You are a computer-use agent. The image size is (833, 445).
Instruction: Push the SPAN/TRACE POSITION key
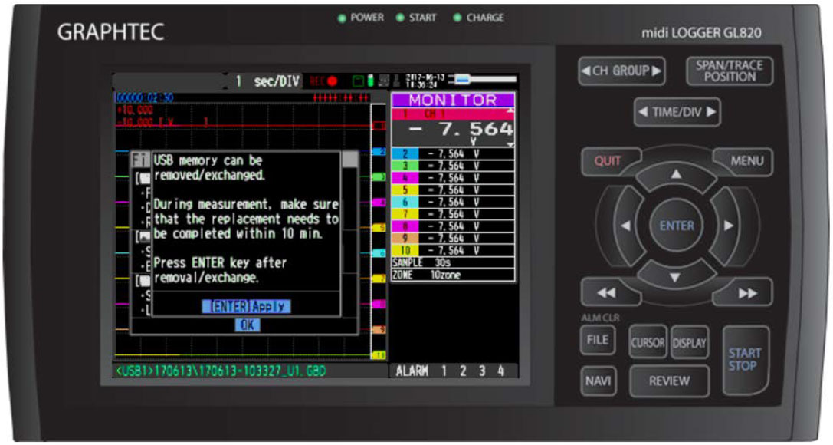click(730, 71)
